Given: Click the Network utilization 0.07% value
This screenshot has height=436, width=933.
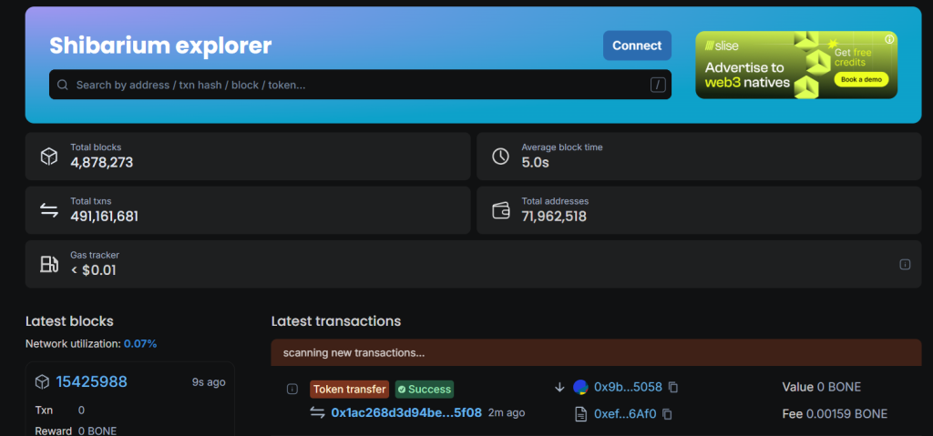Looking at the screenshot, I should click(140, 344).
